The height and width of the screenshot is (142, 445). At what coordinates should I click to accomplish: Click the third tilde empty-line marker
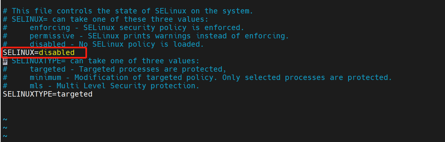pos(5,136)
